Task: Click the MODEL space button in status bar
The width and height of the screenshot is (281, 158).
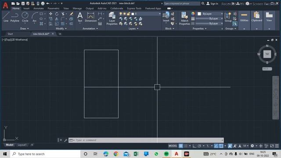Action: [173, 146]
